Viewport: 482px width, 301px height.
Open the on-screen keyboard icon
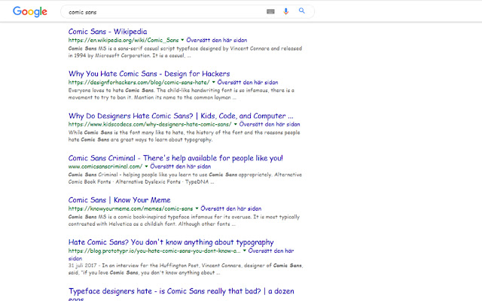pyautogui.click(x=270, y=12)
